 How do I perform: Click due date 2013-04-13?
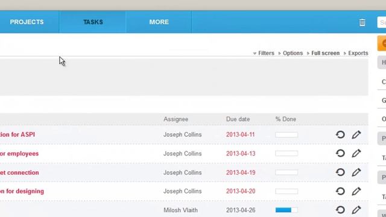pyautogui.click(x=241, y=154)
